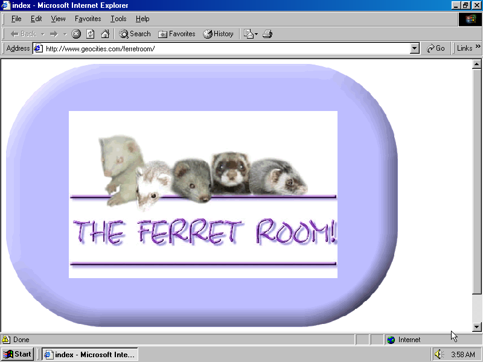This screenshot has height=362, width=483.
Task: Click the warning icon in the status bar
Action: (5, 340)
